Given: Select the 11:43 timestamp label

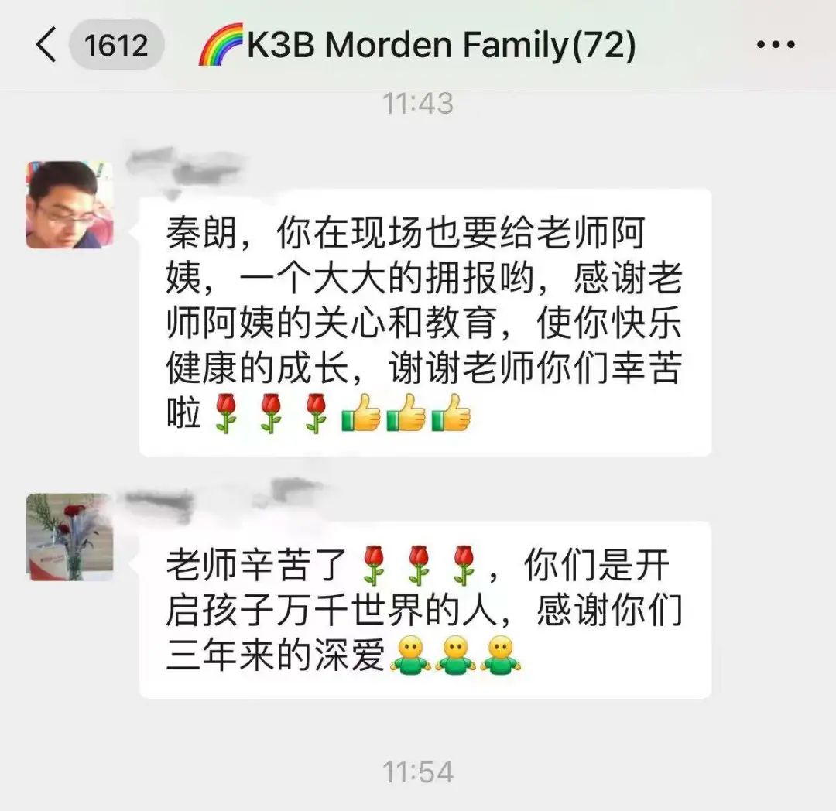Looking at the screenshot, I should coord(418,104).
